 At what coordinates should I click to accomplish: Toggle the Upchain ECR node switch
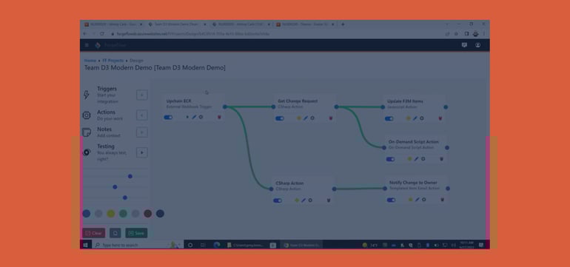pyautogui.click(x=168, y=118)
